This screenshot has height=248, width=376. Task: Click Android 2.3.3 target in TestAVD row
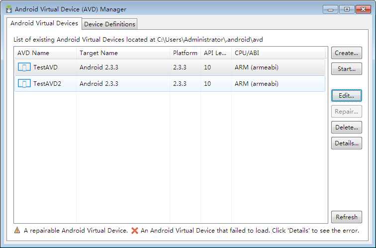pyautogui.click(x=99, y=67)
